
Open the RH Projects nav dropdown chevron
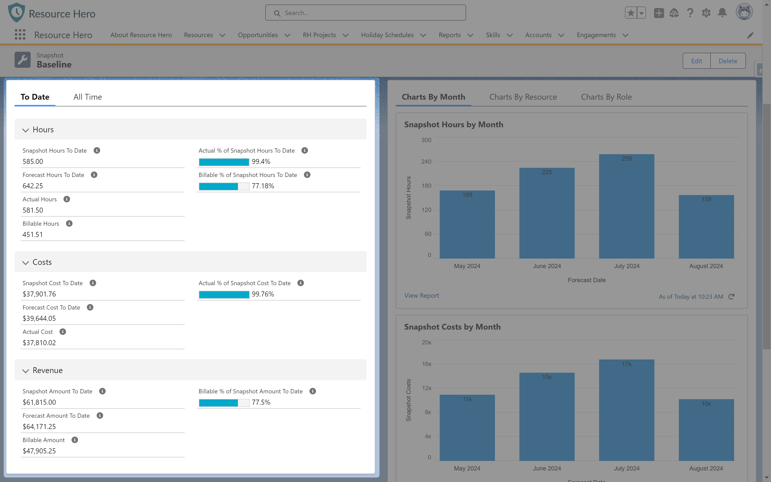(346, 35)
